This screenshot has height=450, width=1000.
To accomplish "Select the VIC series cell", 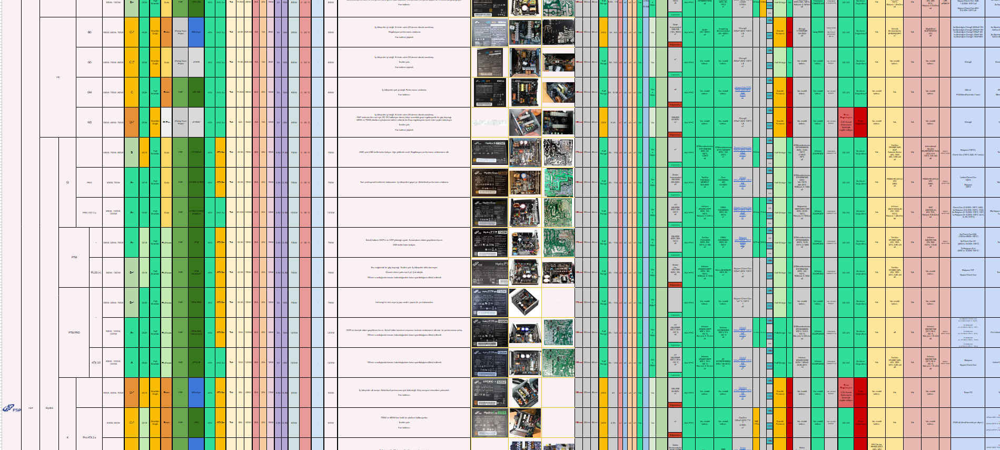I will tap(58, 77).
